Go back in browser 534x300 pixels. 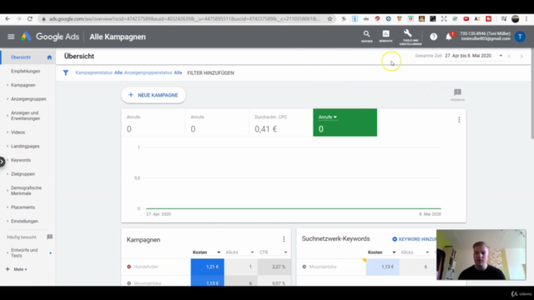coord(8,18)
